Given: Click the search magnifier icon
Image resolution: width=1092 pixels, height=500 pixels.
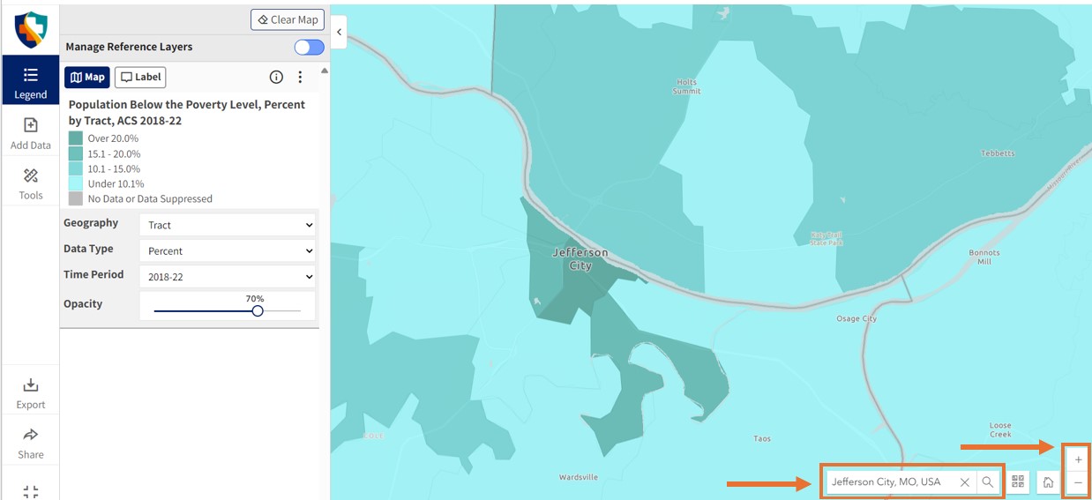Looking at the screenshot, I should click(x=988, y=482).
